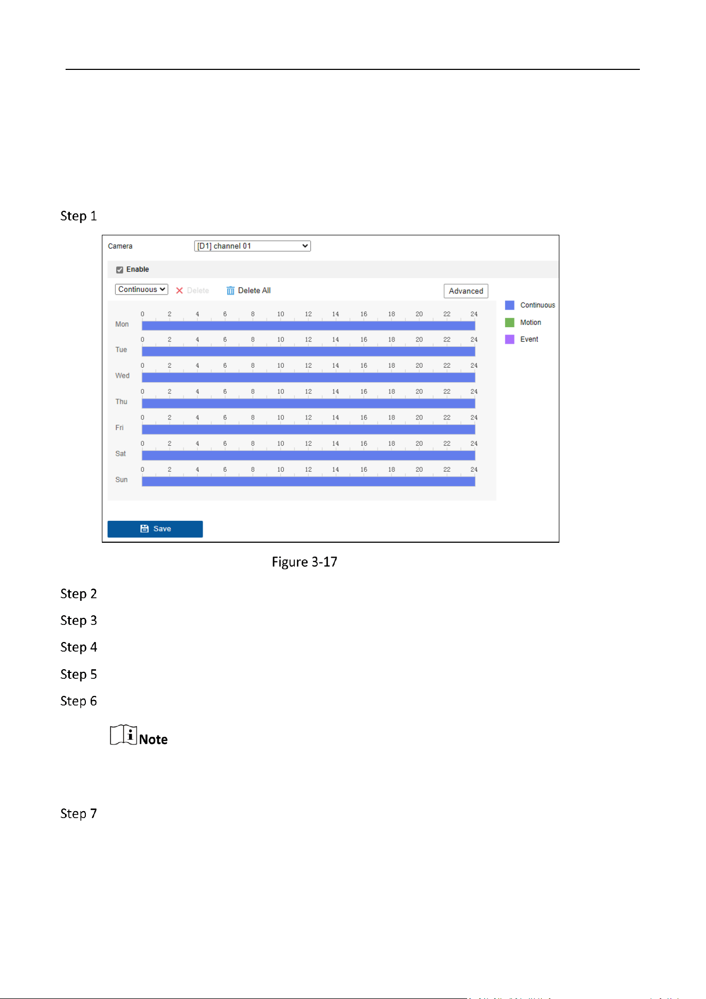This screenshot has width=706, height=999.
Task: Click the Step 1 heading
Action: [x=78, y=216]
